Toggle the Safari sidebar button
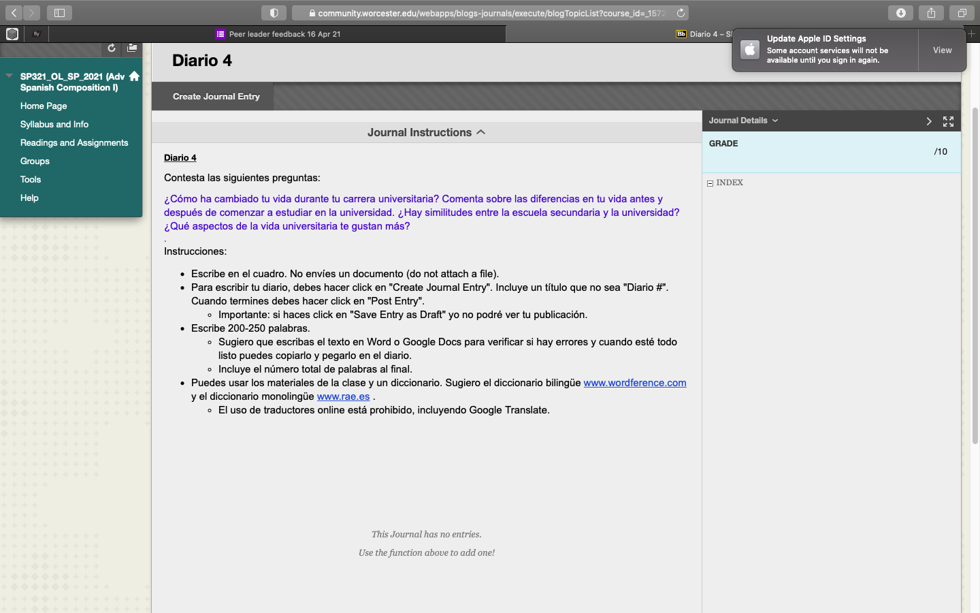This screenshot has width=980, height=613. coord(59,13)
